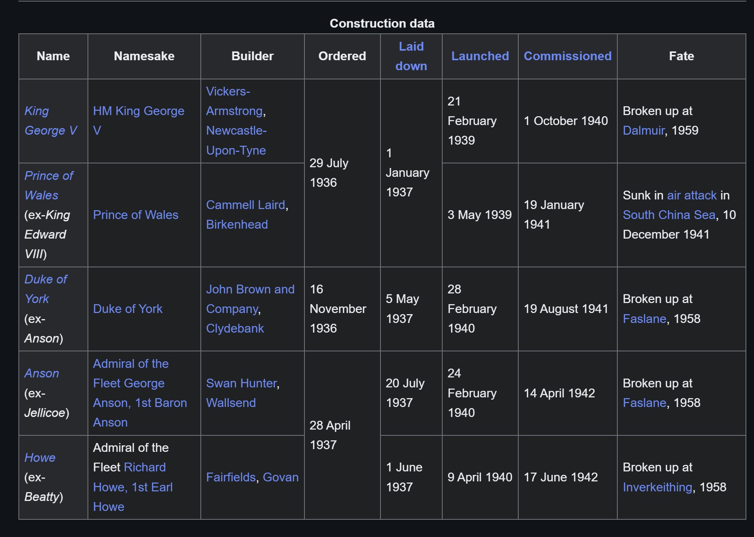This screenshot has width=754, height=537.
Task: Click the 1 October 1940 commissioned date
Action: pos(566,121)
